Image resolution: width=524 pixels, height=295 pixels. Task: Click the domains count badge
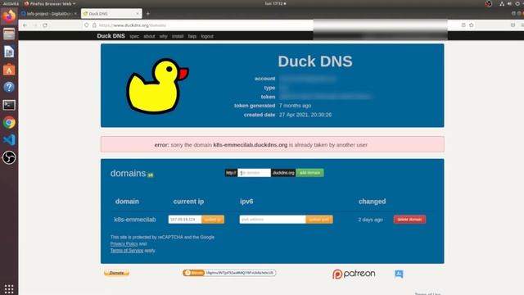tap(151, 175)
